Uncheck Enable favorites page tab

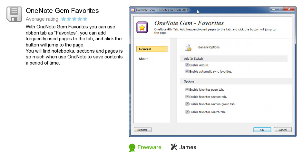coord(187,89)
